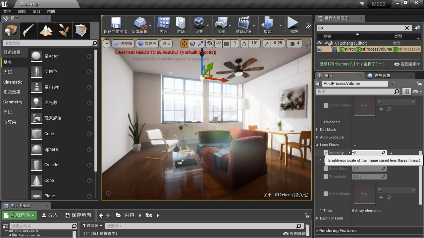Click the Lens Flares Intensity value slider

368,153
